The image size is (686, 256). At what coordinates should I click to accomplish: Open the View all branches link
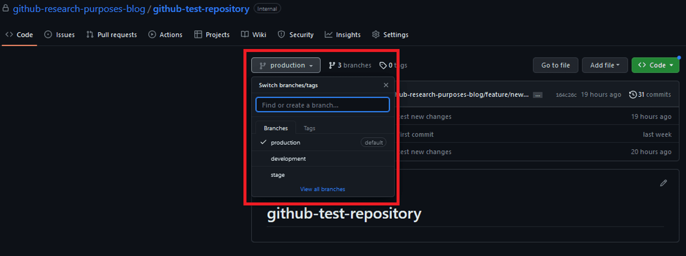click(x=322, y=189)
